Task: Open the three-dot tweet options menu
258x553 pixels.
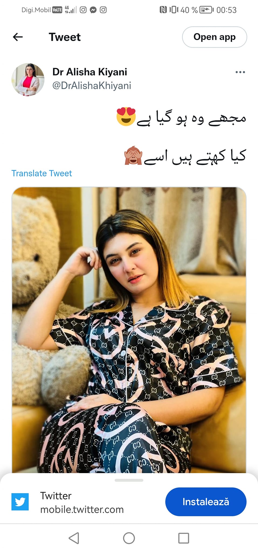Action: [x=240, y=72]
